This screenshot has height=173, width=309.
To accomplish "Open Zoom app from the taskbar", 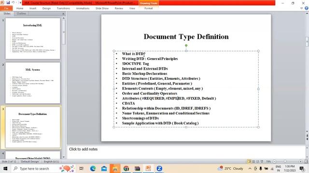I will tap(159, 169).
